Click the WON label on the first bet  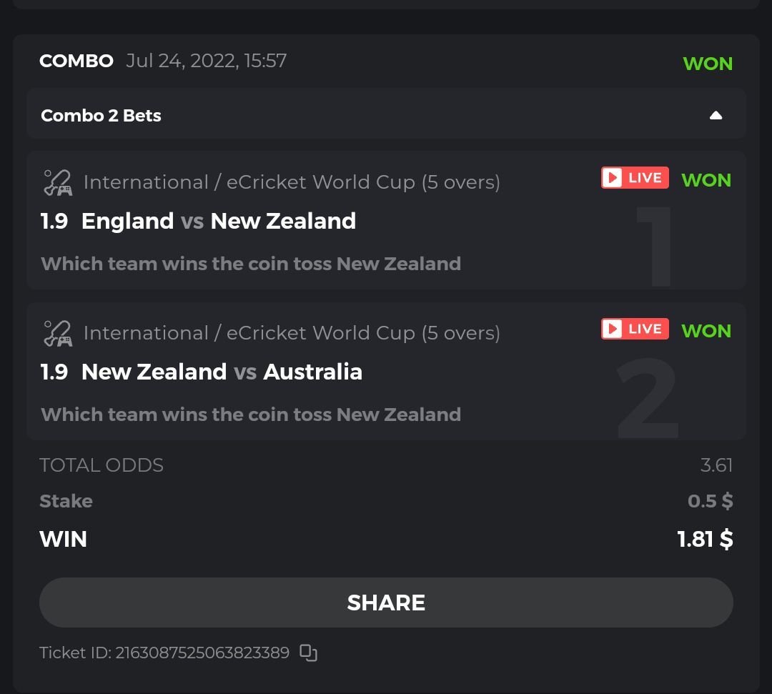[x=706, y=180]
